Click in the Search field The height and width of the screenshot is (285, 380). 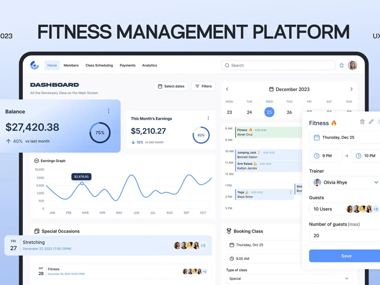pos(278,65)
